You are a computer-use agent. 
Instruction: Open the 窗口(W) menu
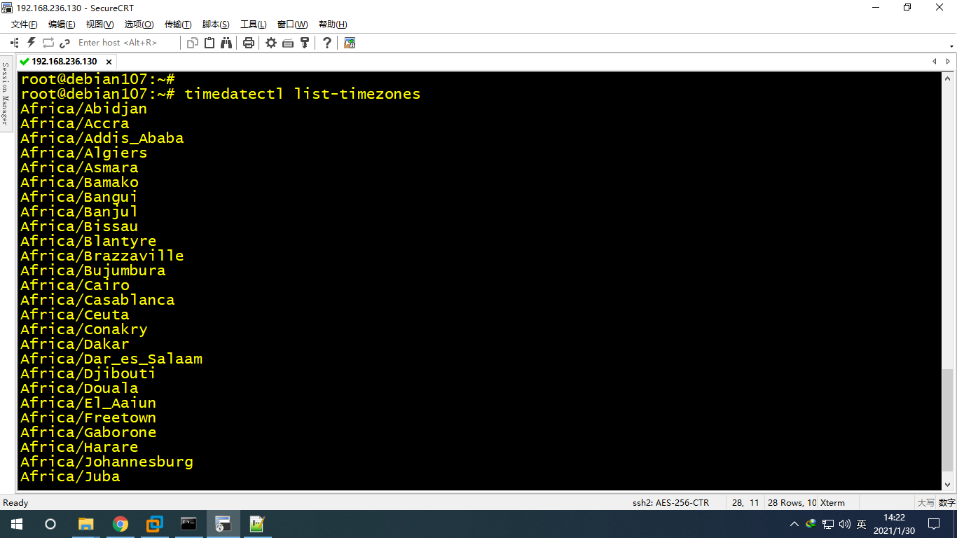[x=292, y=25]
